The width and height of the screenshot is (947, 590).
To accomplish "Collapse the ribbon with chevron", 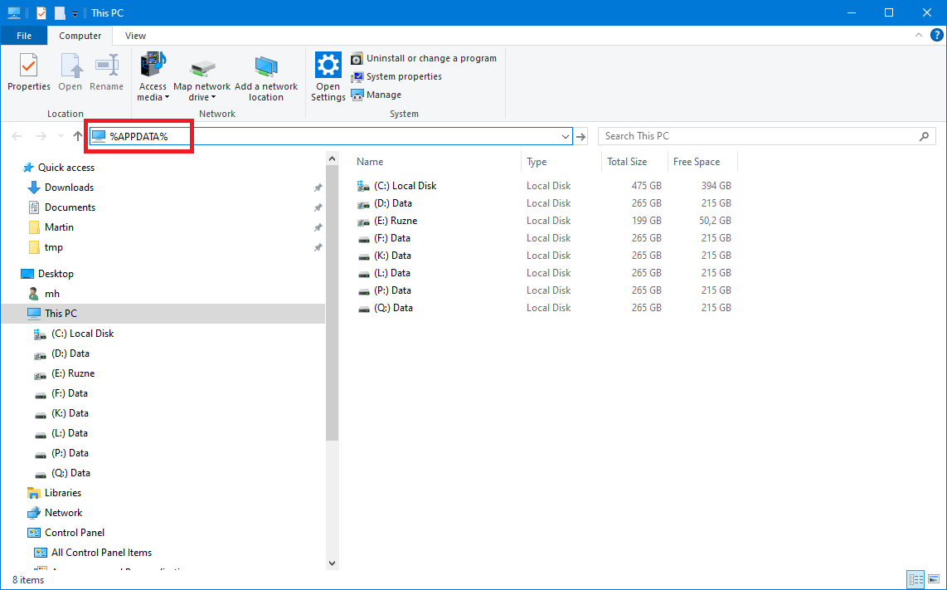I will click(x=919, y=35).
